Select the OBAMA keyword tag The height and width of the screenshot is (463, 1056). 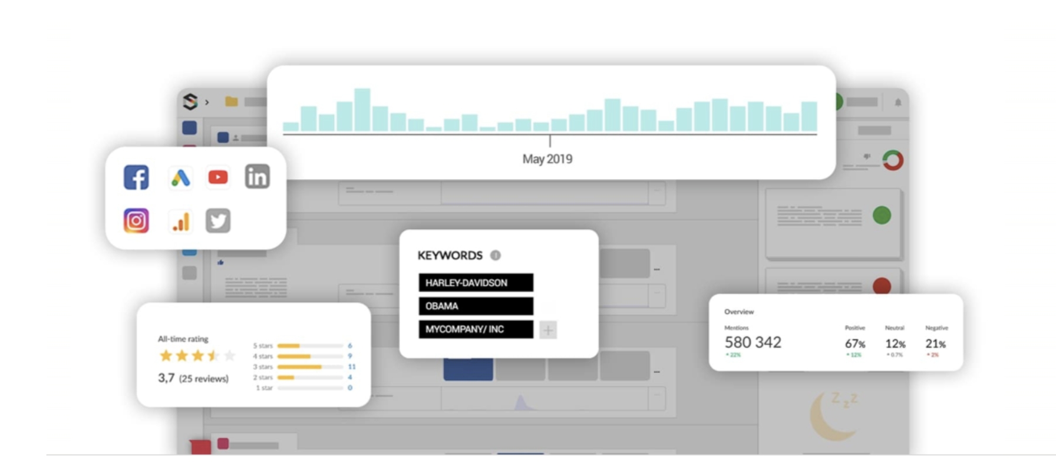pos(476,306)
